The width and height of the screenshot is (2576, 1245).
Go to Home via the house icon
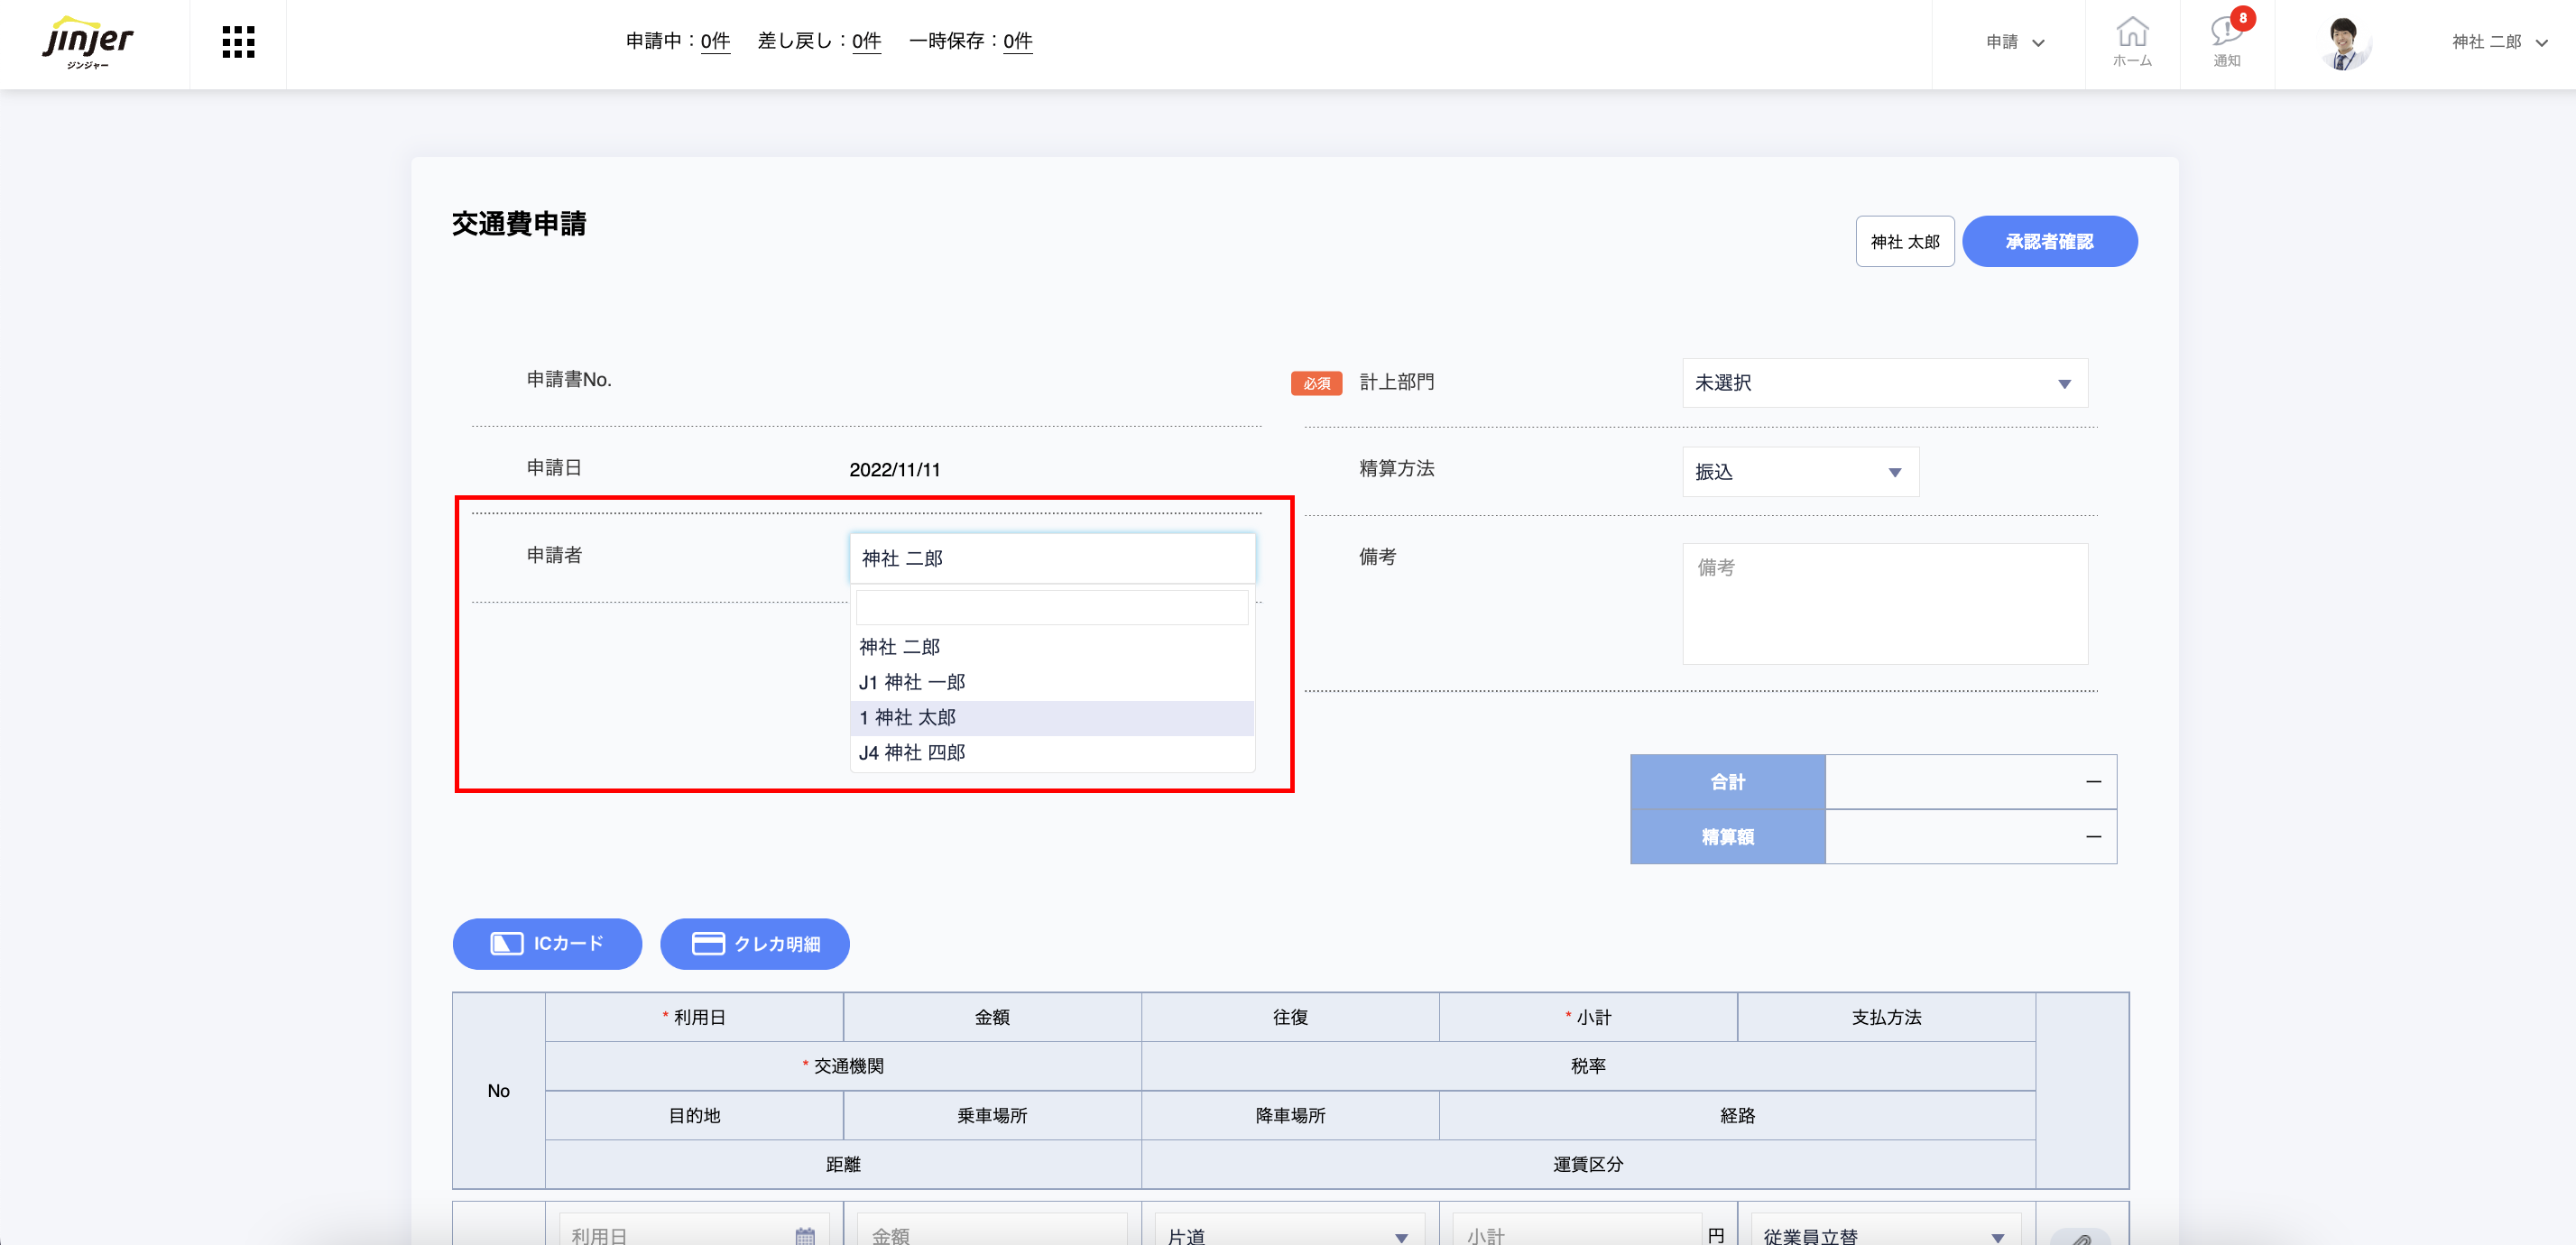point(2132,41)
